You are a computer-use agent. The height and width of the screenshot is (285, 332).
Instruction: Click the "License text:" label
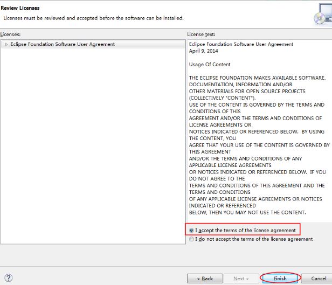201,34
